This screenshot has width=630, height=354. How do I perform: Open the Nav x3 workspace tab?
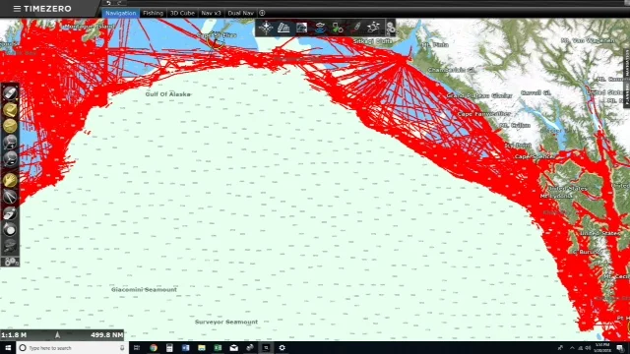[211, 13]
